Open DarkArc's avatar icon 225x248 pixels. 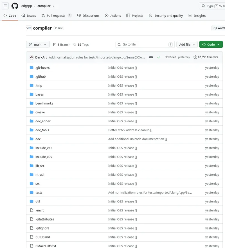tap(31, 57)
